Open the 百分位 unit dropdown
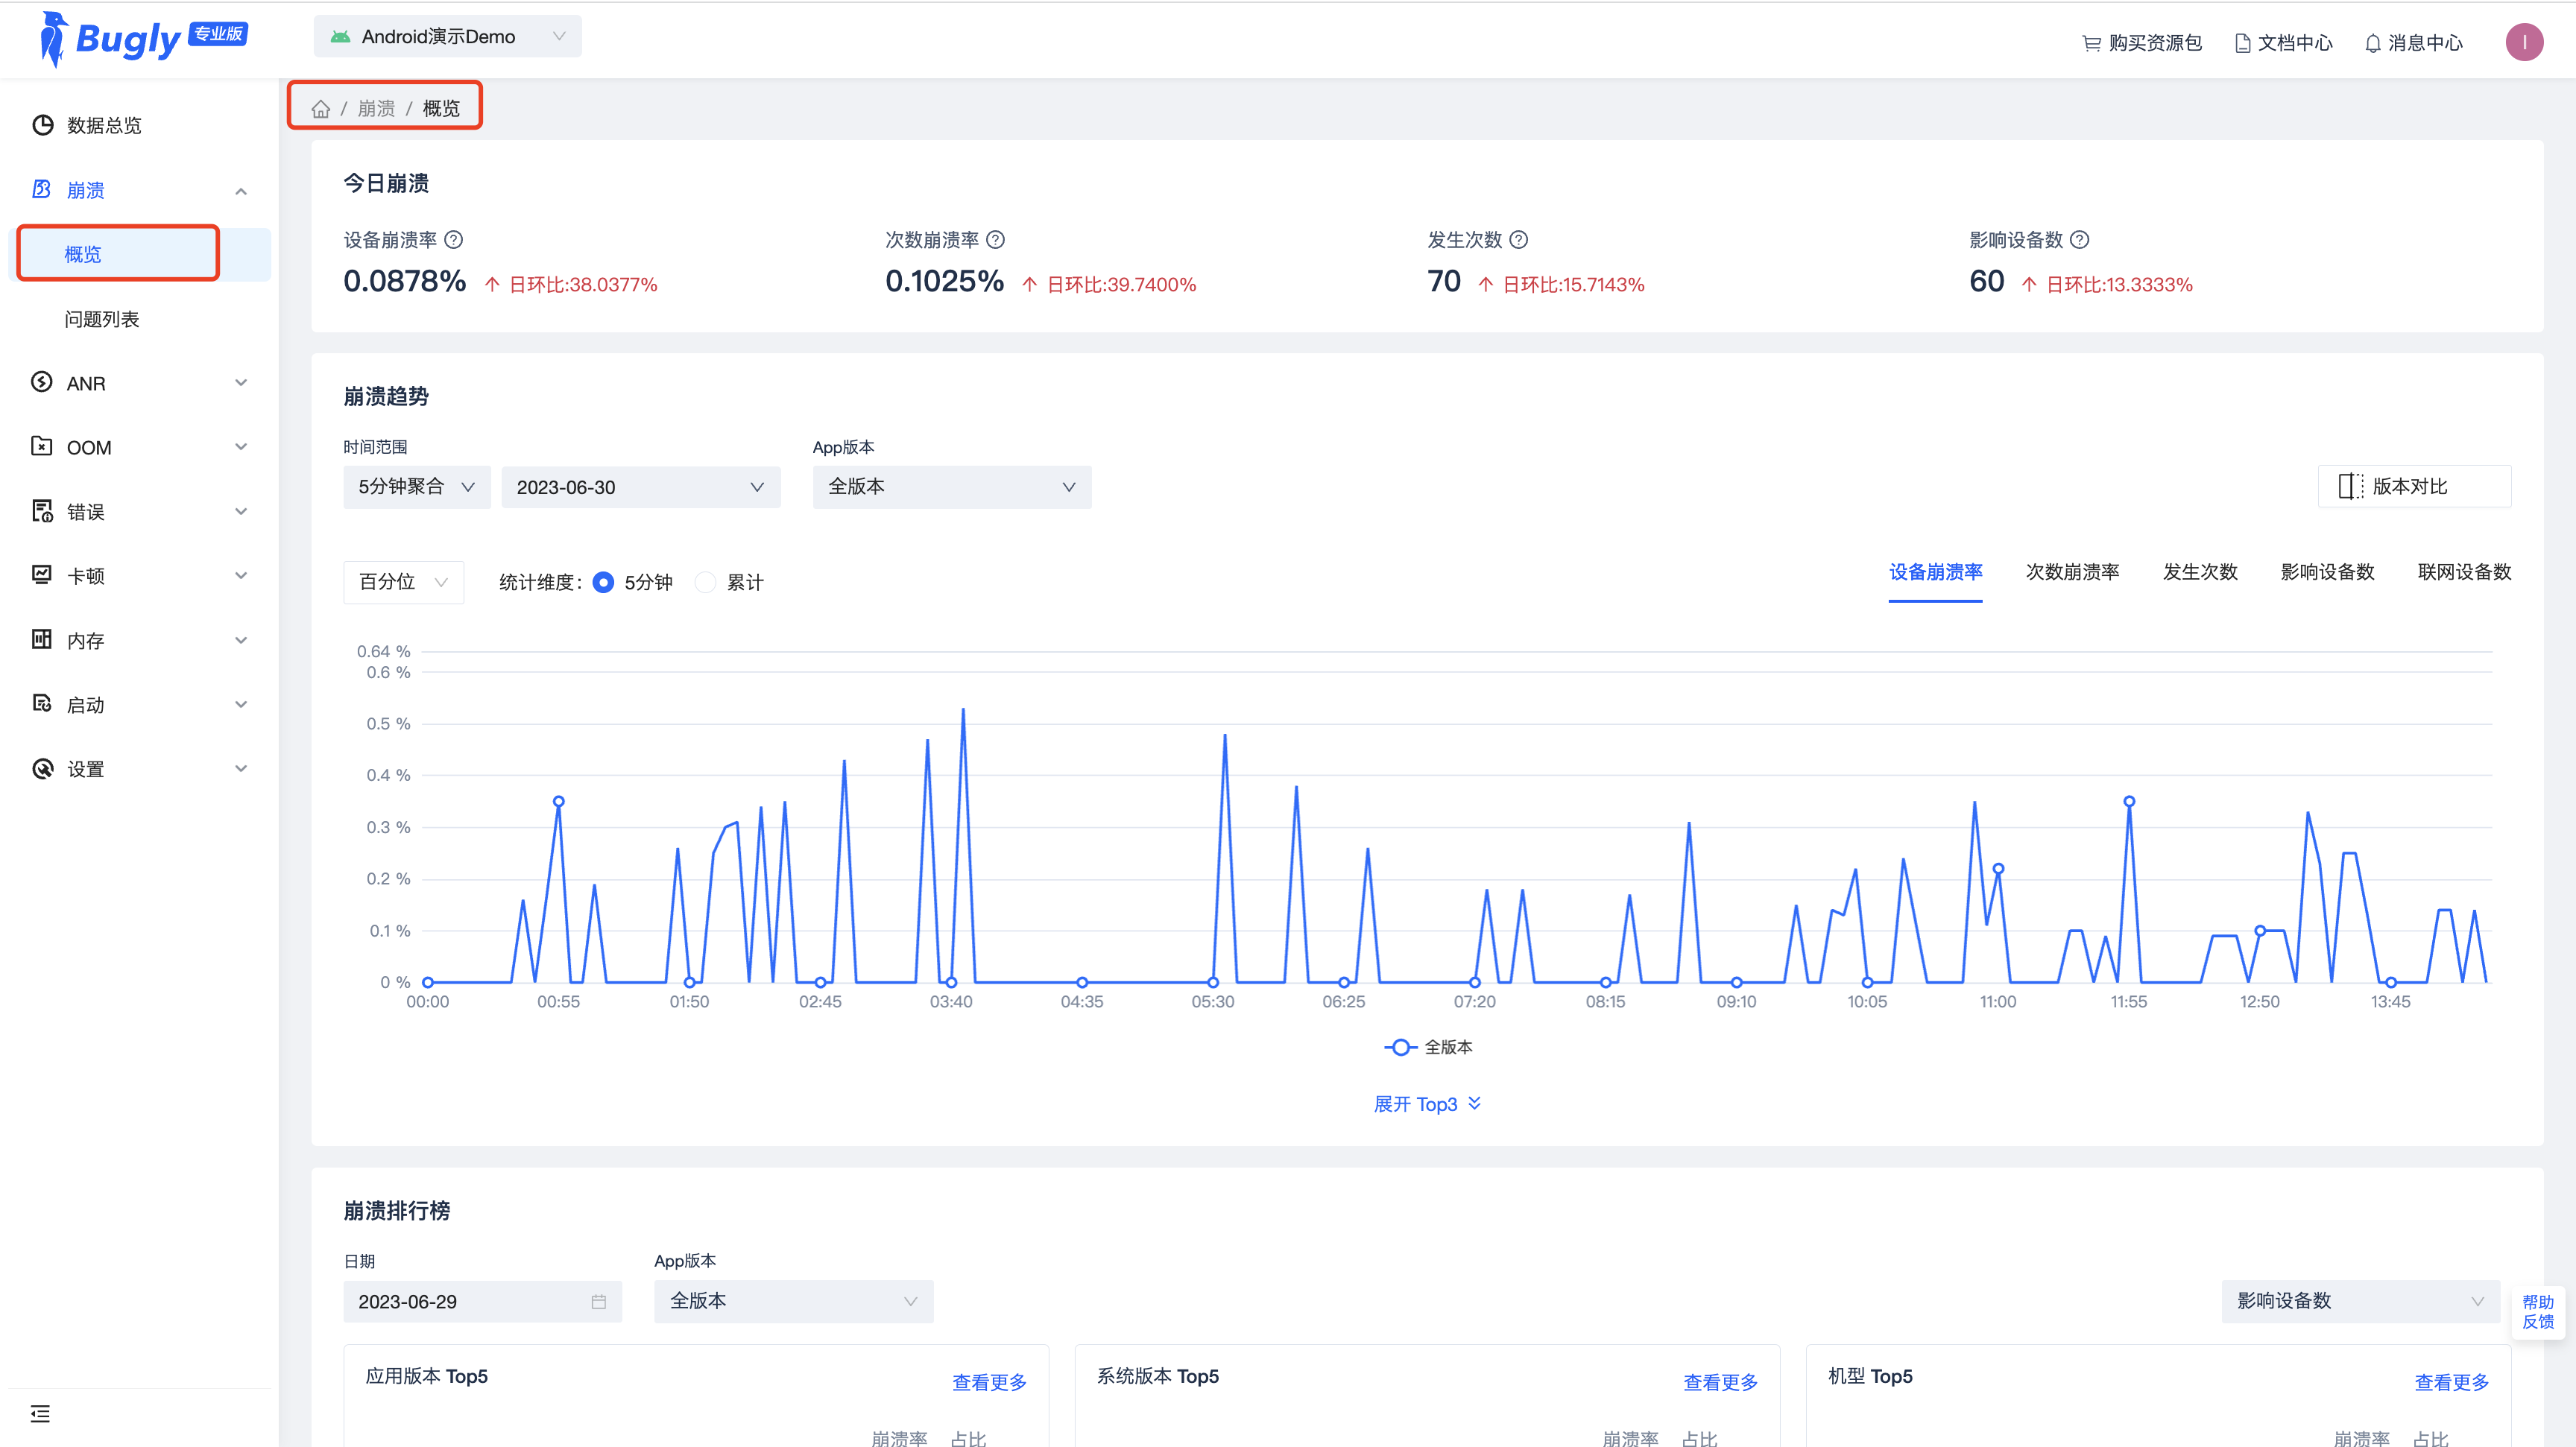 coord(403,583)
